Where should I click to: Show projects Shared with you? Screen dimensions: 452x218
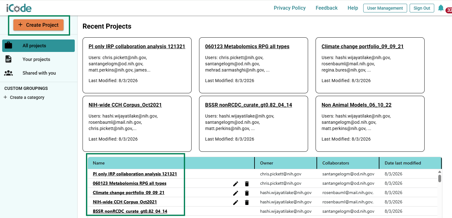coord(38,73)
